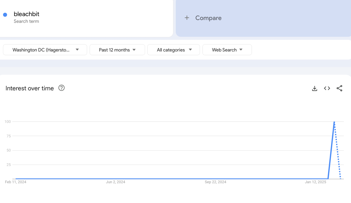This screenshot has width=351, height=203.
Task: Open the Past 12 months dropdown
Action: tap(117, 50)
